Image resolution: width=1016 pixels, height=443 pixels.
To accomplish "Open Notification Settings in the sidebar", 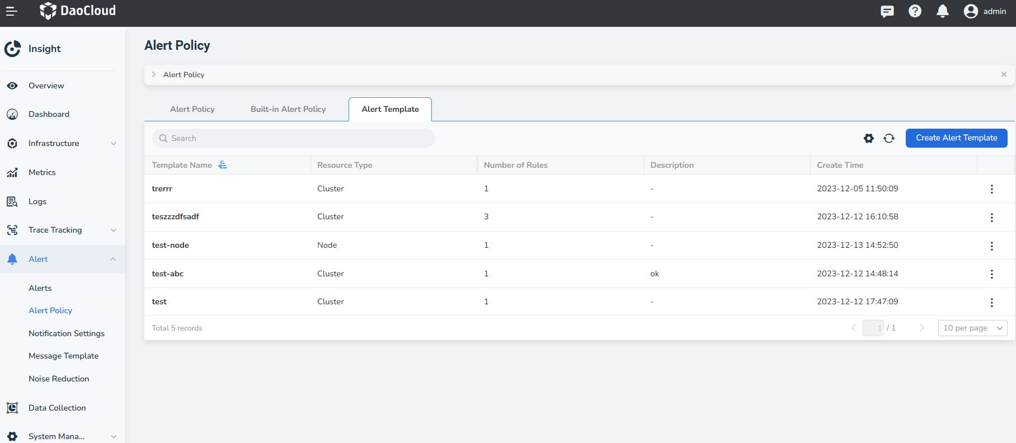I will coord(67,333).
